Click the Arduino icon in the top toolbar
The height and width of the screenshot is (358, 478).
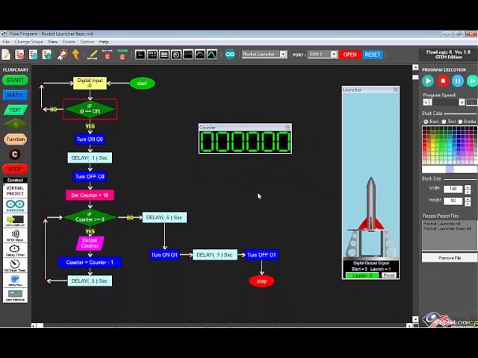pos(230,54)
